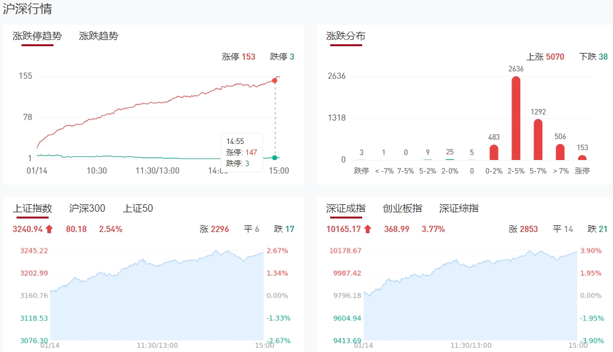
Task: Click the 深证成指 price 10165.17
Action: [344, 229]
